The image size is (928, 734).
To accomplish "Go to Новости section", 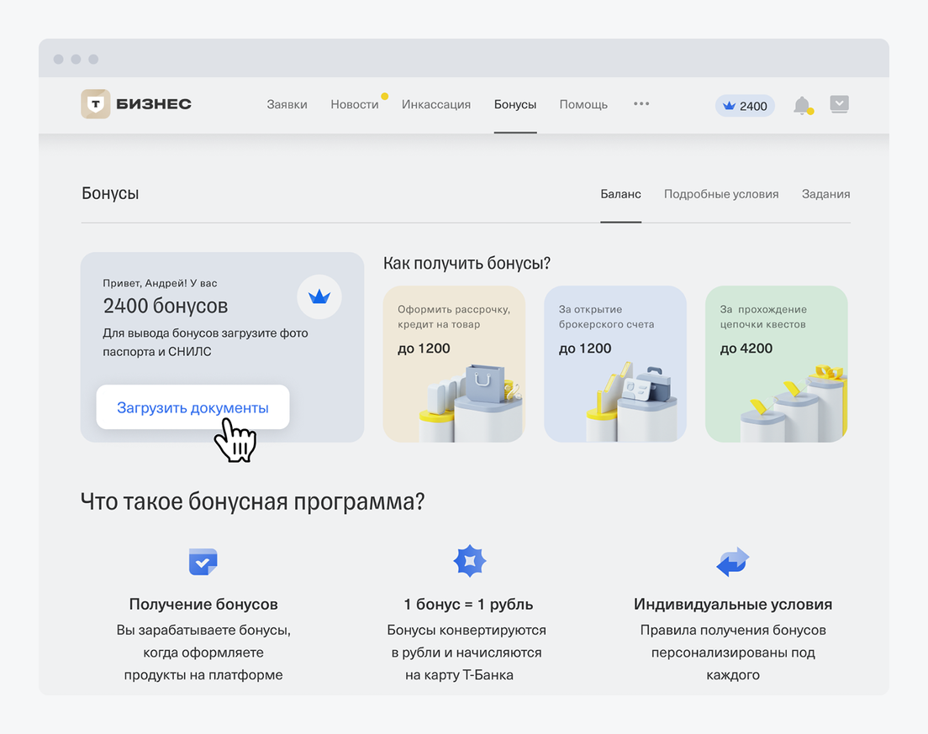I will (x=355, y=105).
